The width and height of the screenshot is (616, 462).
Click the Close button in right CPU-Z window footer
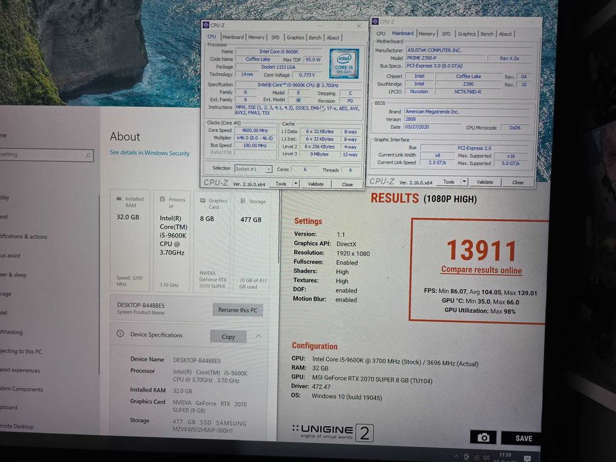518,182
